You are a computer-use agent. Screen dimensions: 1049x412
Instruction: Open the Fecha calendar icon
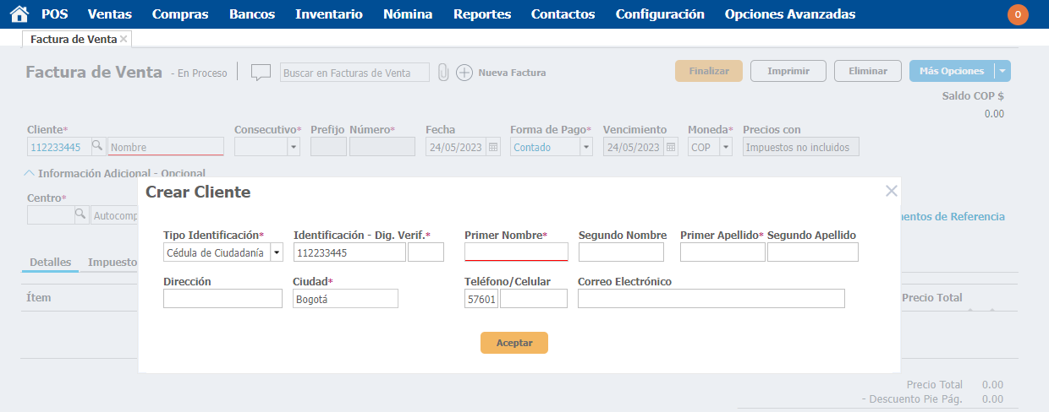(493, 147)
